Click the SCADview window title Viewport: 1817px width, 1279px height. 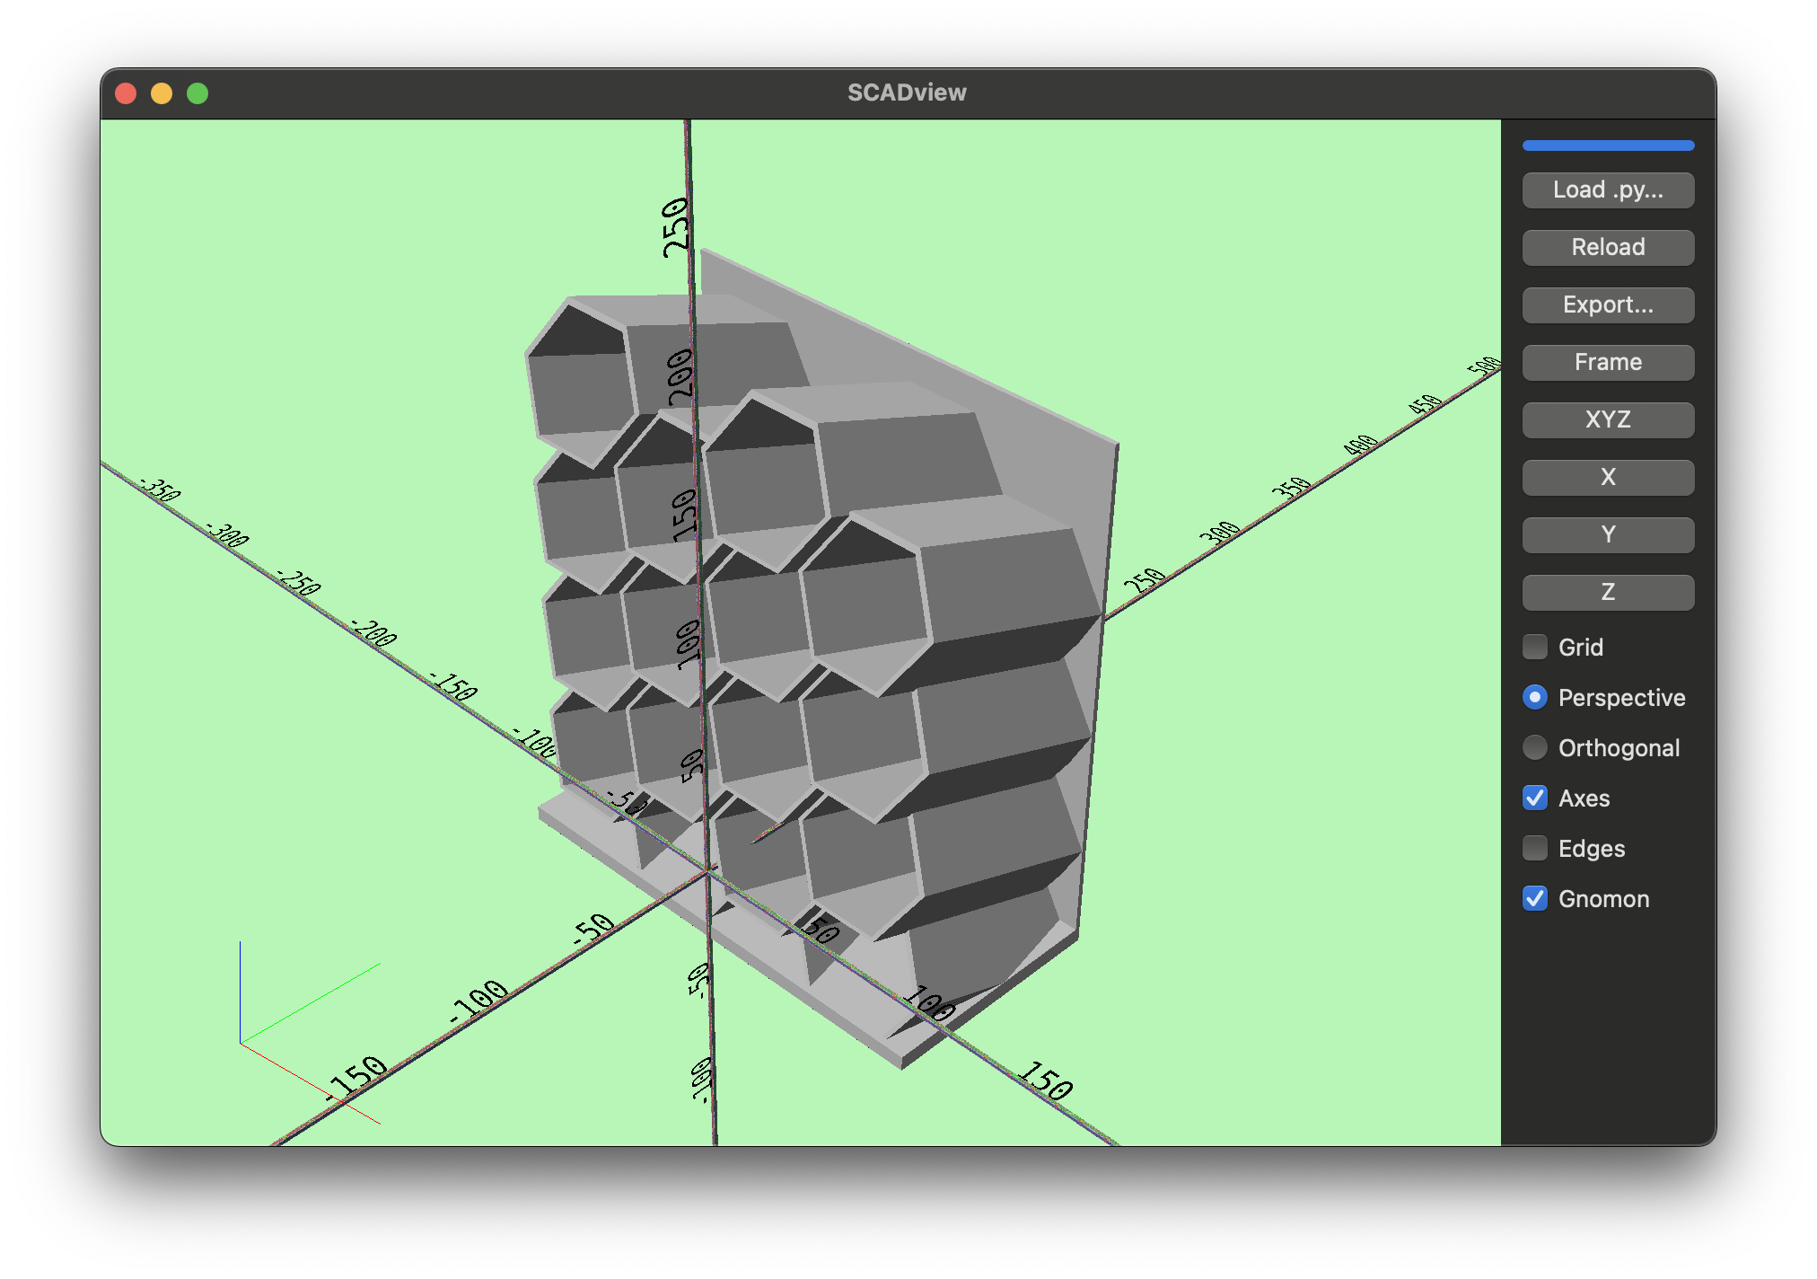pyautogui.click(x=907, y=93)
